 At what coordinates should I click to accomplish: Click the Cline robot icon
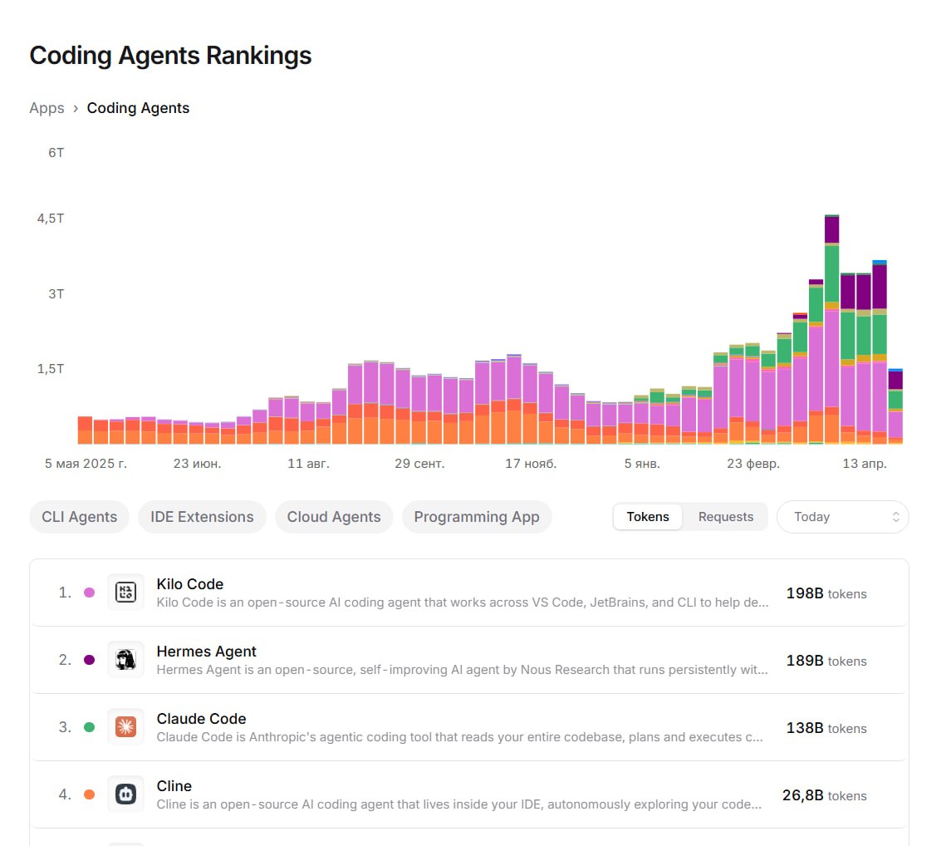point(125,794)
